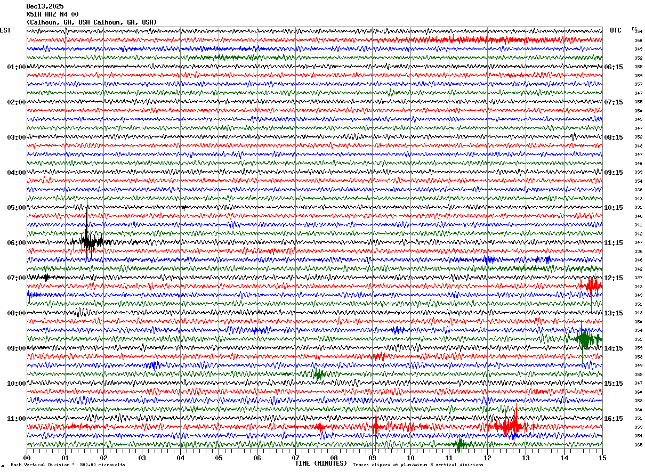645x472 pixels.
Task: Click the UTC timezone label
Action: tap(616, 30)
